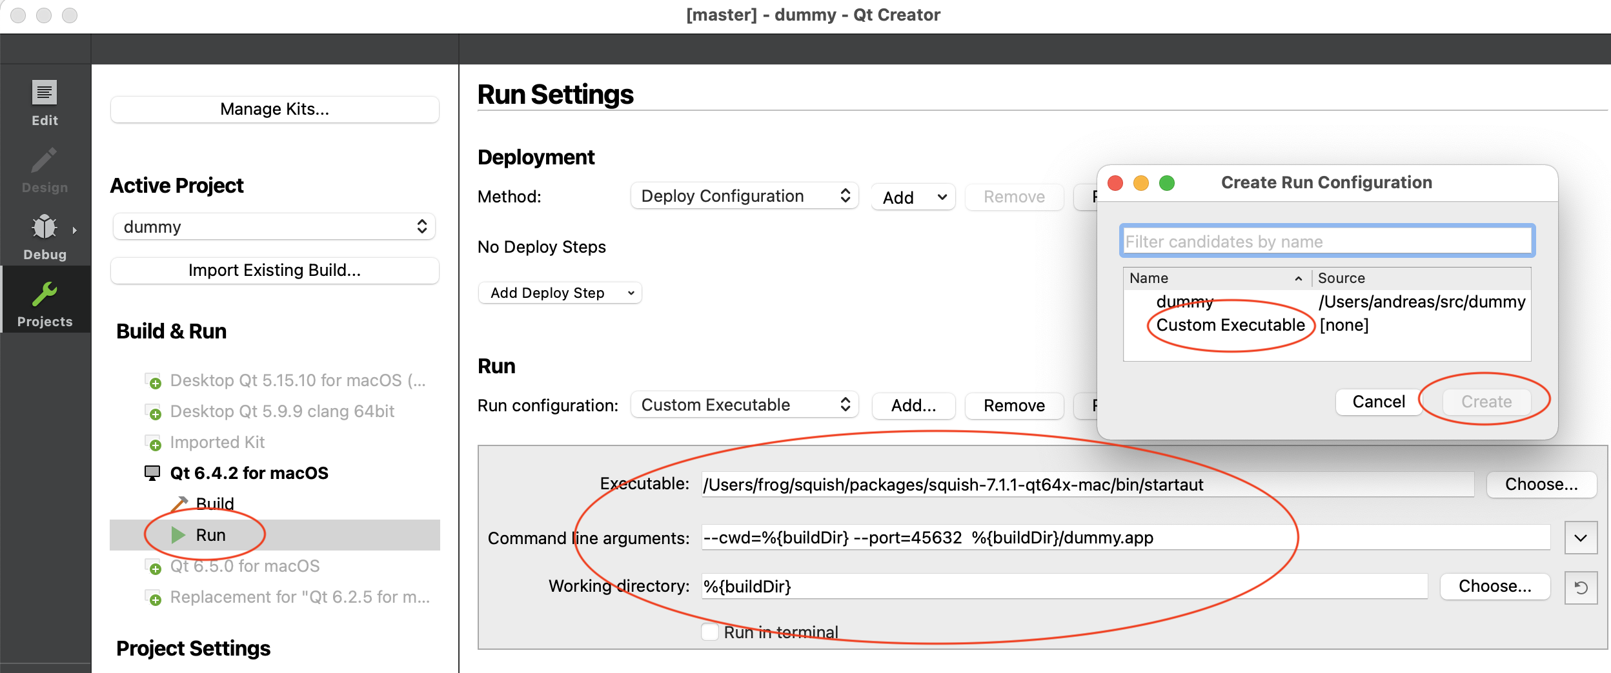Expand the Add Deploy Step menu
This screenshot has width=1611, height=673.
pos(560,293)
